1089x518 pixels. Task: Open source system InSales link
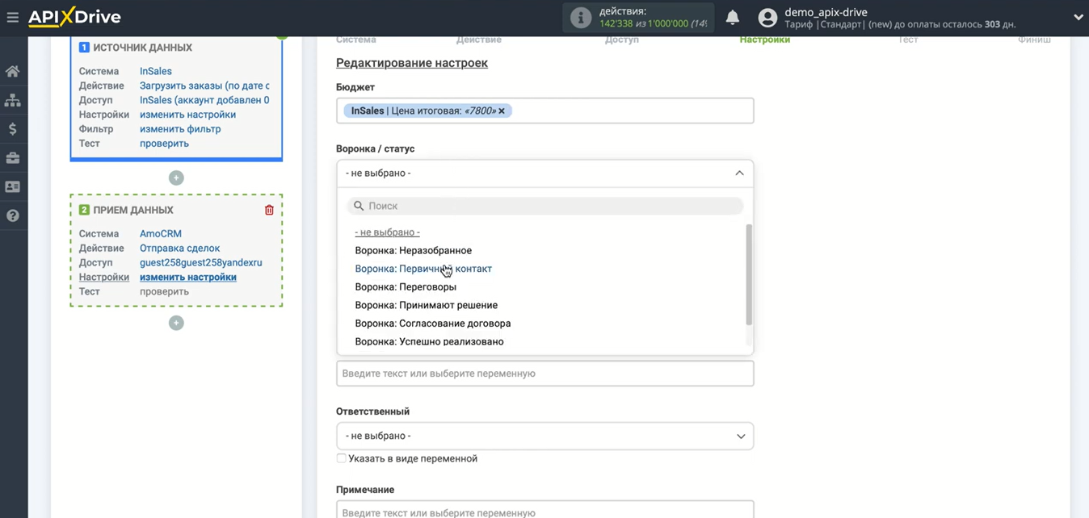coord(156,71)
